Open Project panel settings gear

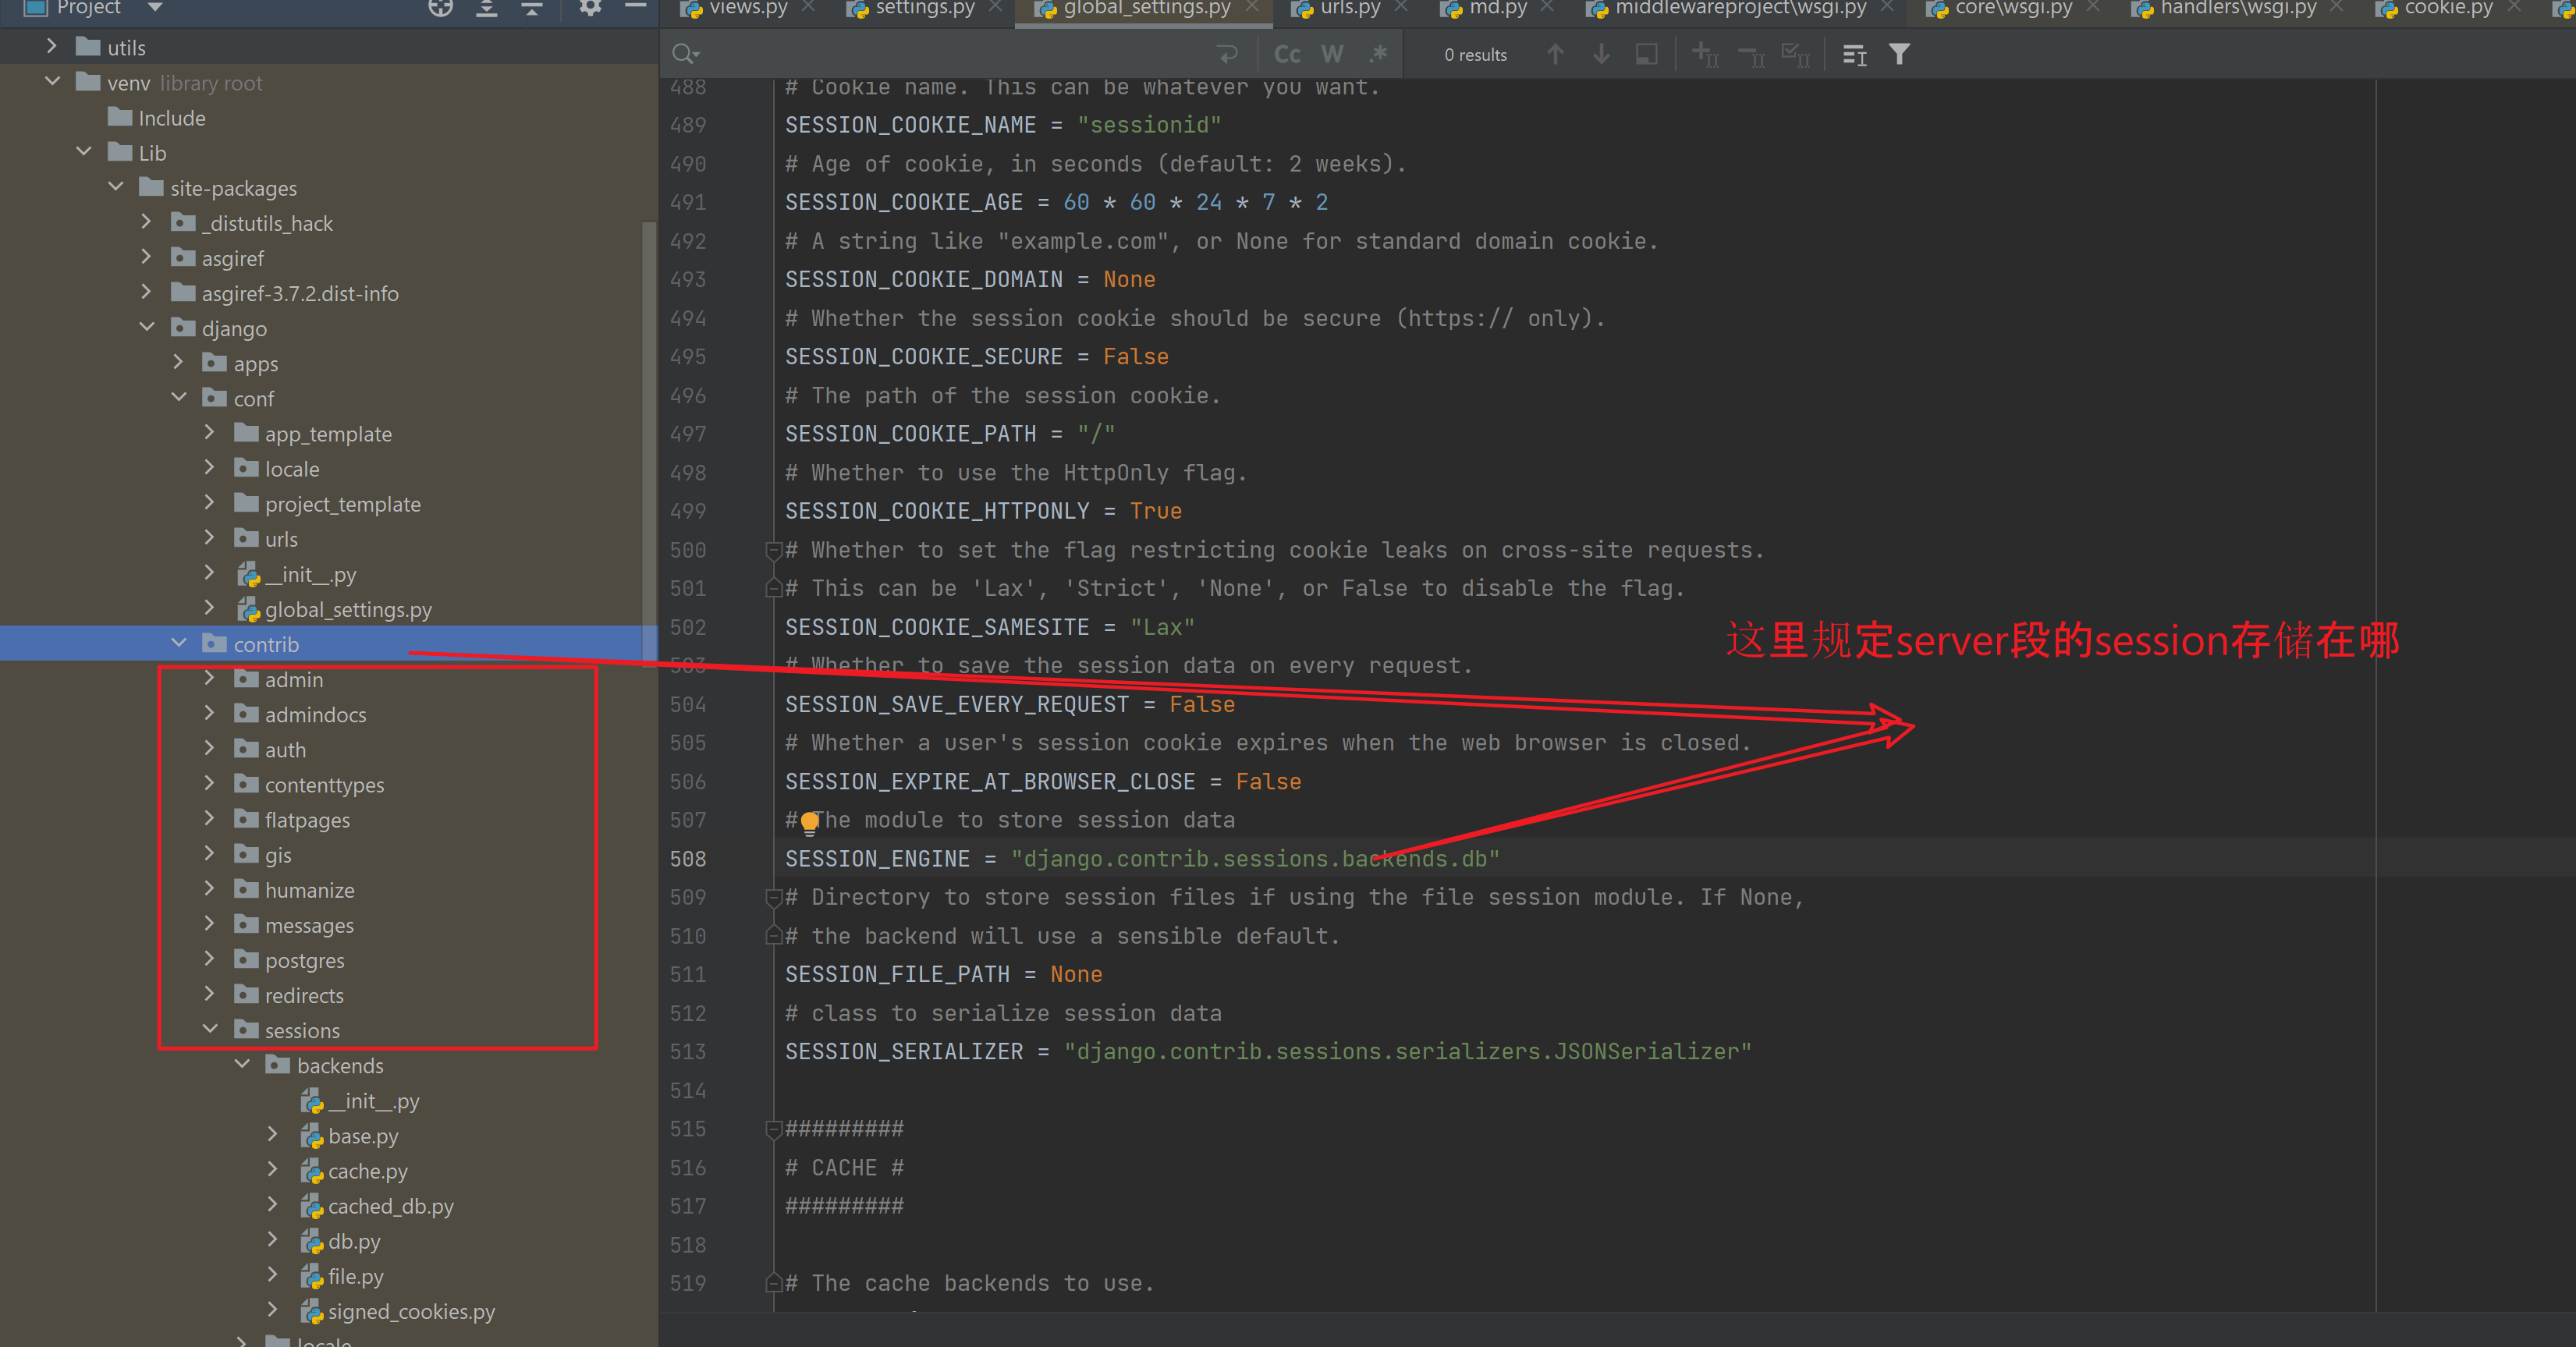[x=590, y=8]
